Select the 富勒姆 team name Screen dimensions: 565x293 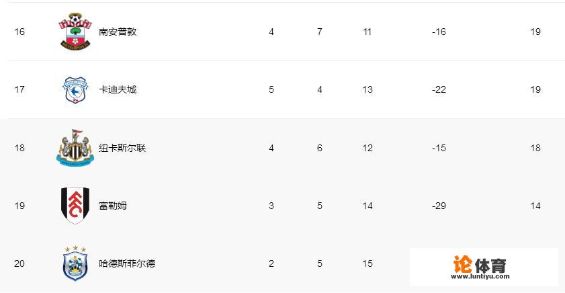pos(113,206)
